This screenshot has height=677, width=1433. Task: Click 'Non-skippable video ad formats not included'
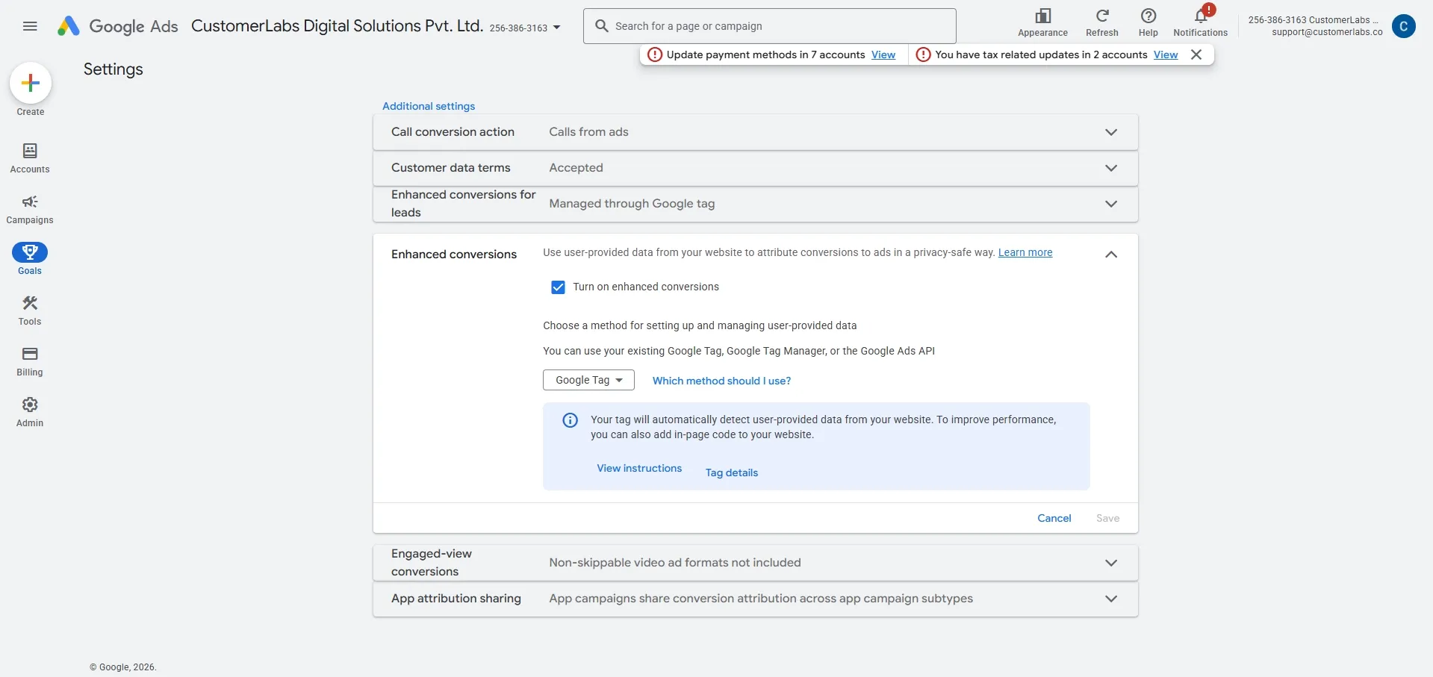pyautogui.click(x=675, y=563)
